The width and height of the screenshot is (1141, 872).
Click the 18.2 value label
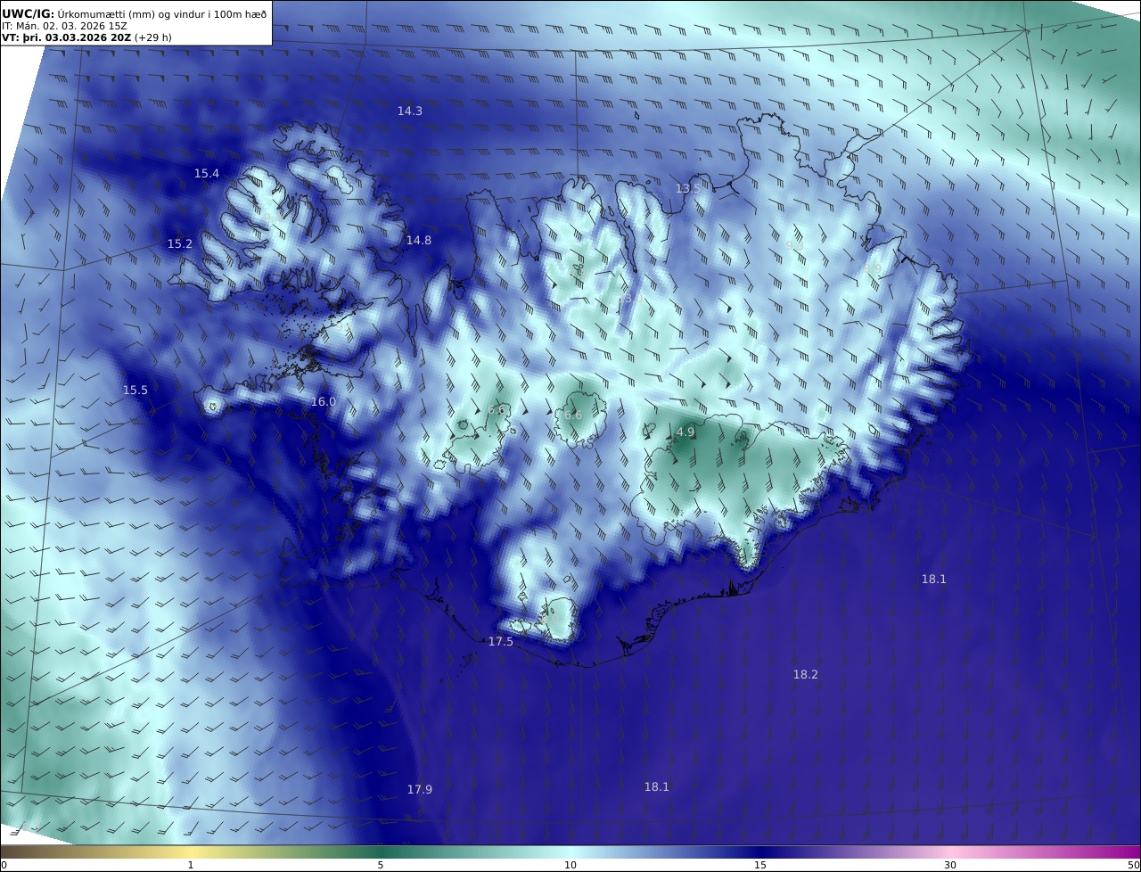coord(806,675)
